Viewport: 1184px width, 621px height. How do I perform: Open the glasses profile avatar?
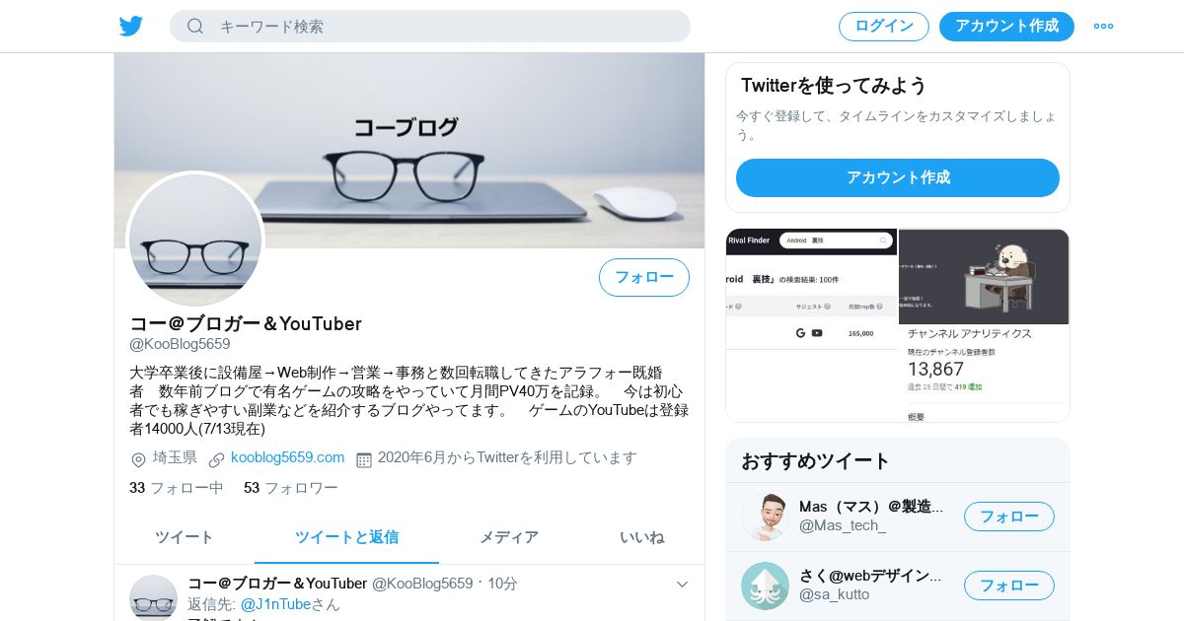[x=195, y=241]
